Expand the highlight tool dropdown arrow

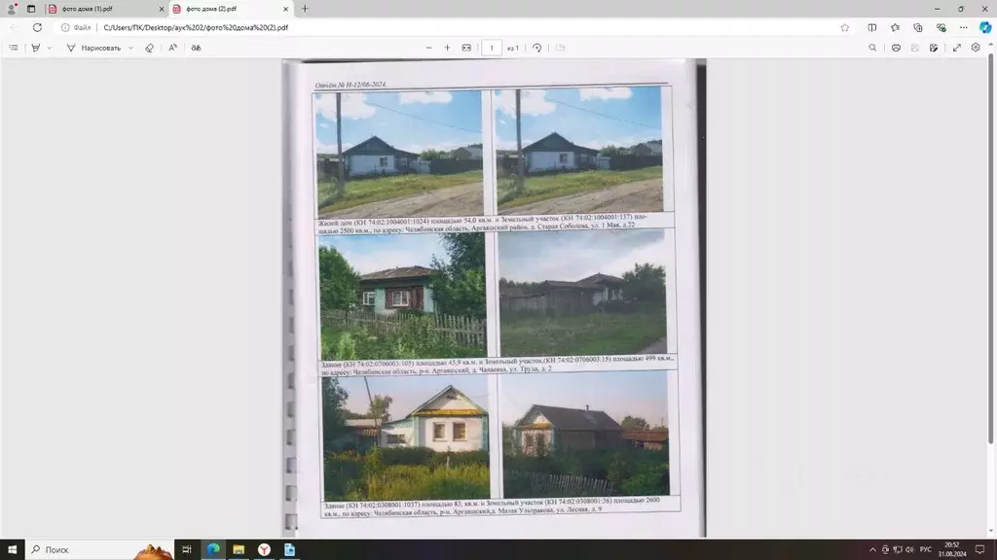(50, 48)
